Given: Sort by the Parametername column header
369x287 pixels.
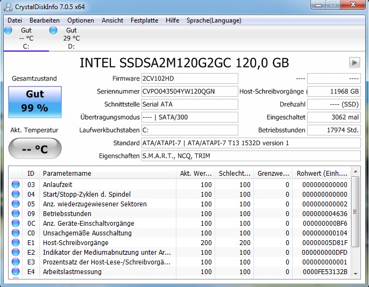Looking at the screenshot, I should [108, 174].
